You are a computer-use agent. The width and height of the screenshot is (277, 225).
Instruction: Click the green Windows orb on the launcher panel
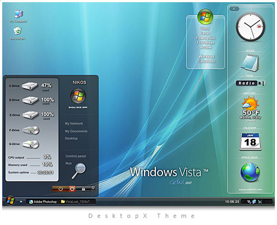(x=205, y=16)
